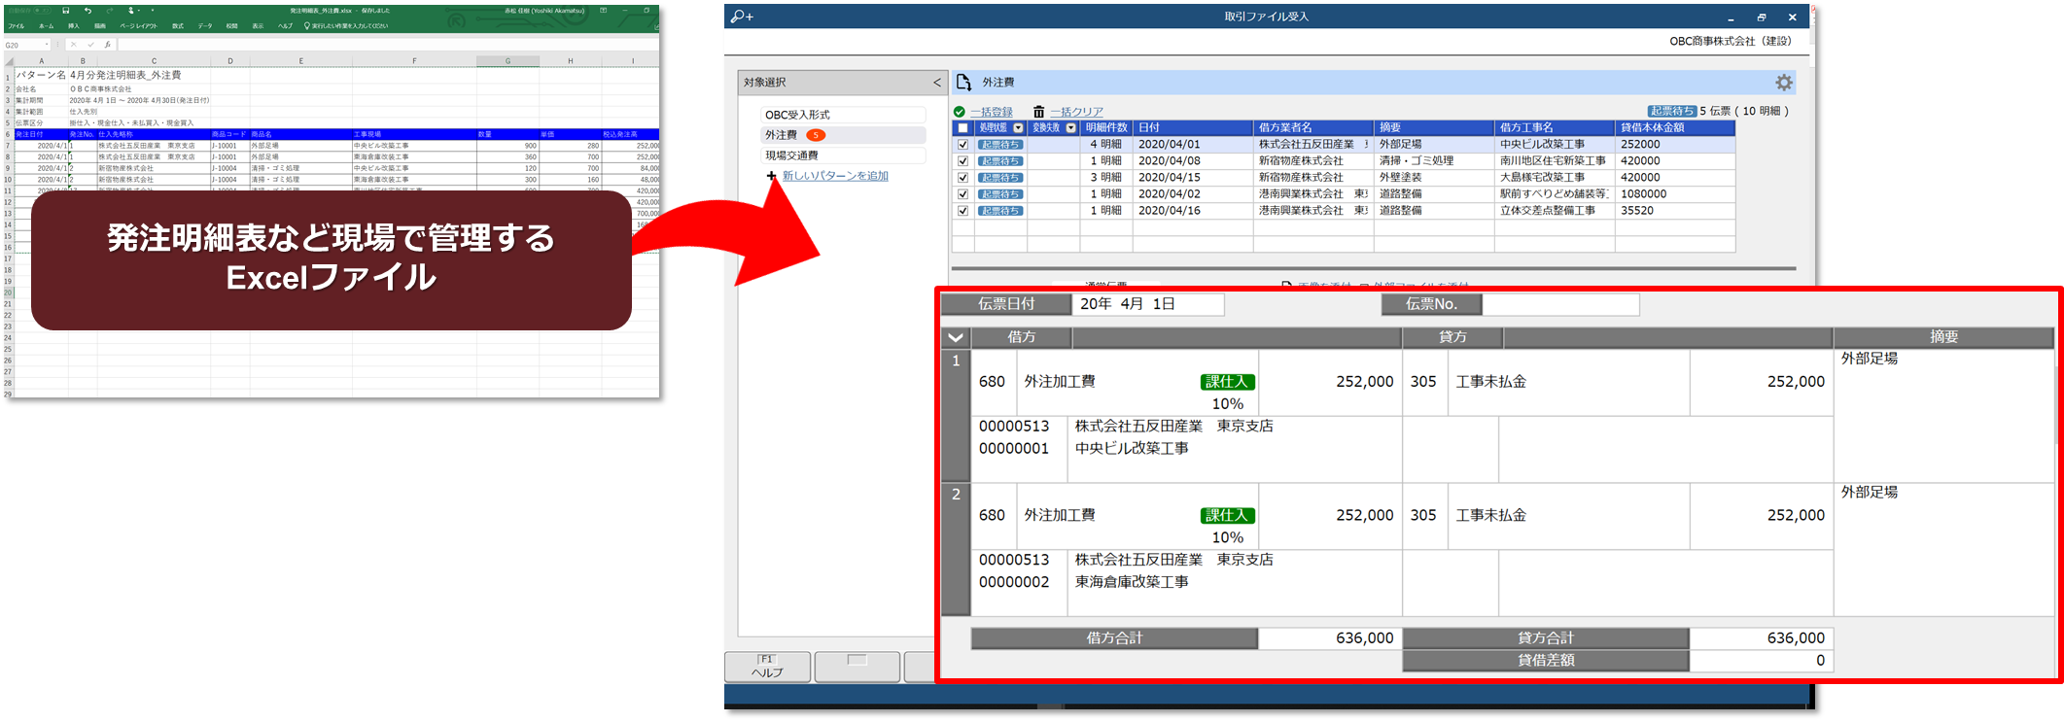
Task: Open the settings gear in 外注費 header
Action: (1783, 83)
